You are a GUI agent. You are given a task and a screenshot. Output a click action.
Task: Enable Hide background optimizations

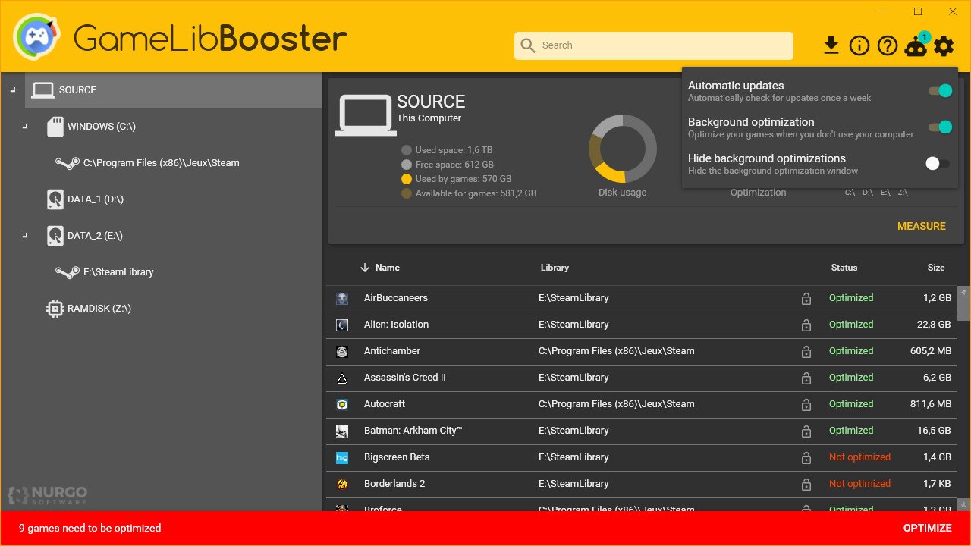(x=938, y=163)
